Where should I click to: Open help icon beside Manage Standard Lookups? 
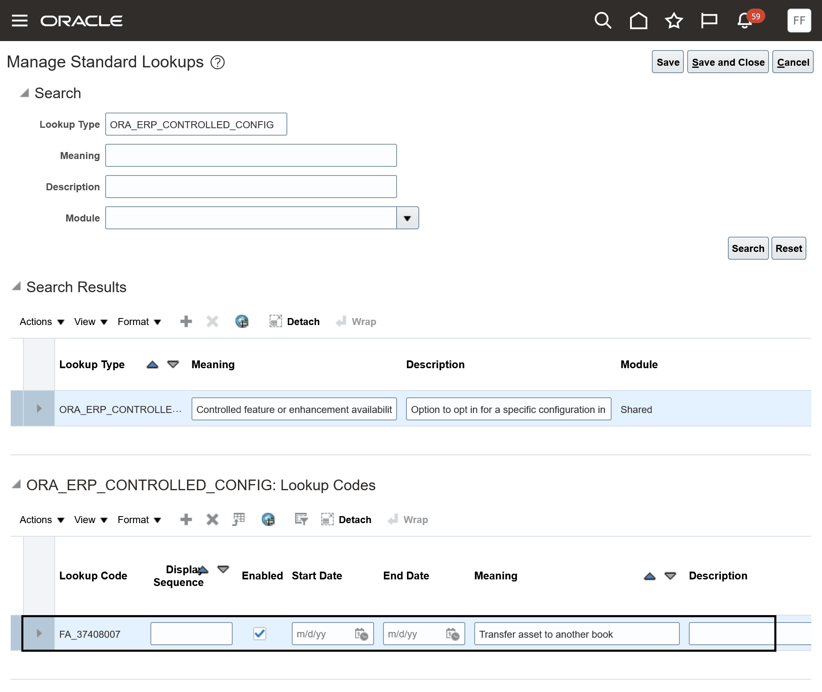[217, 62]
